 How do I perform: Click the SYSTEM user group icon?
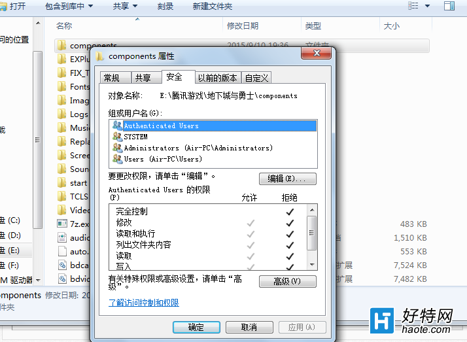point(117,137)
